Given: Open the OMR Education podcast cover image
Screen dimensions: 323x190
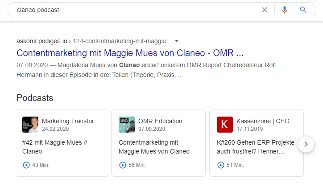Looking at the screenshot, I should [127, 125].
